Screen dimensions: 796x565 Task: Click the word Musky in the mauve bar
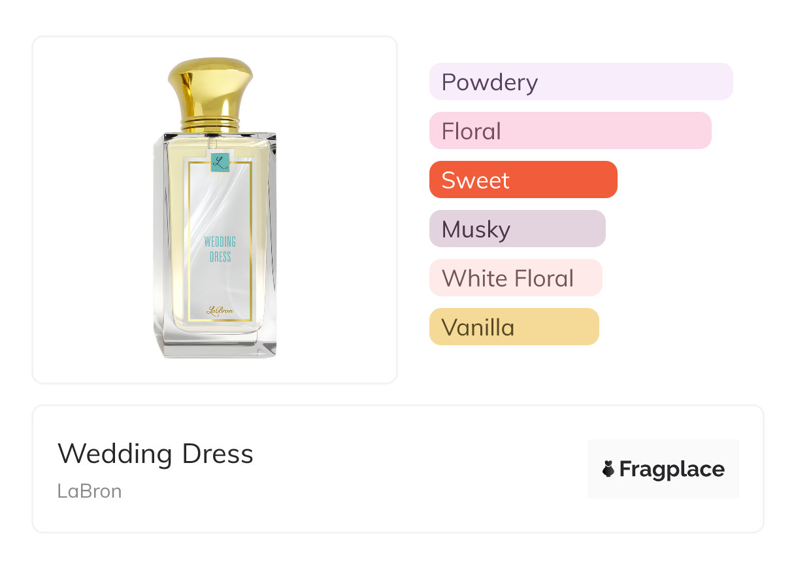[476, 230]
